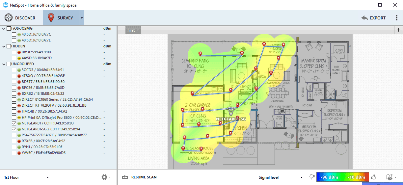Select the BFCS6 / 18:1B:EB:33:7A:0D row

coord(59,88)
